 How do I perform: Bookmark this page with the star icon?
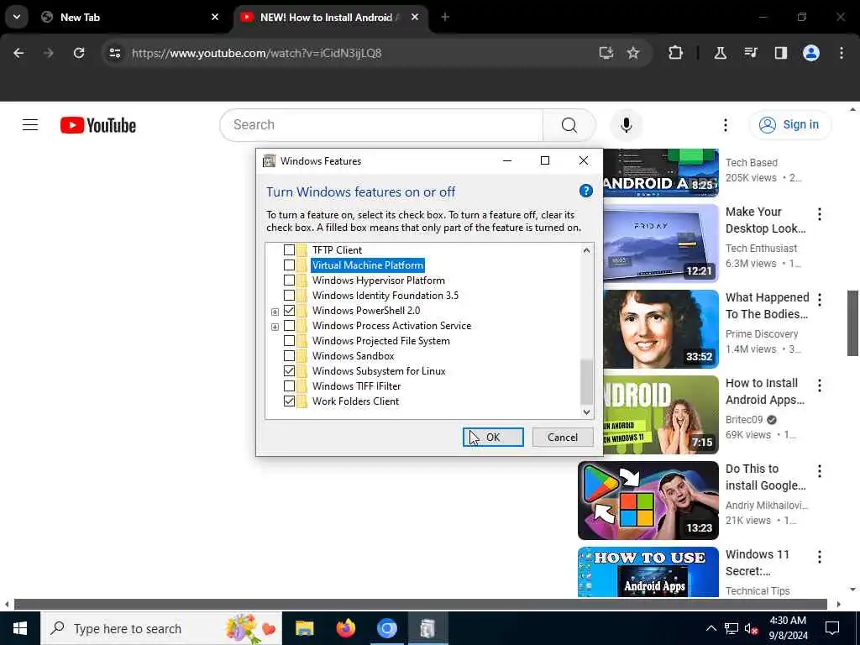click(633, 53)
